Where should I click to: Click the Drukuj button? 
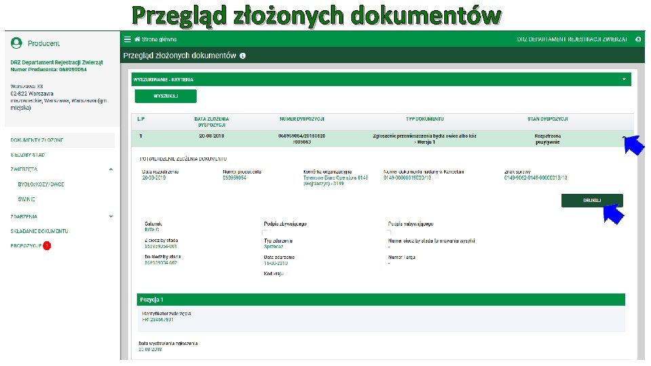point(592,201)
